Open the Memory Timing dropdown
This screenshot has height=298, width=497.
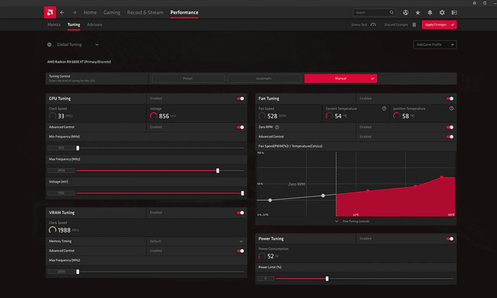(x=241, y=241)
